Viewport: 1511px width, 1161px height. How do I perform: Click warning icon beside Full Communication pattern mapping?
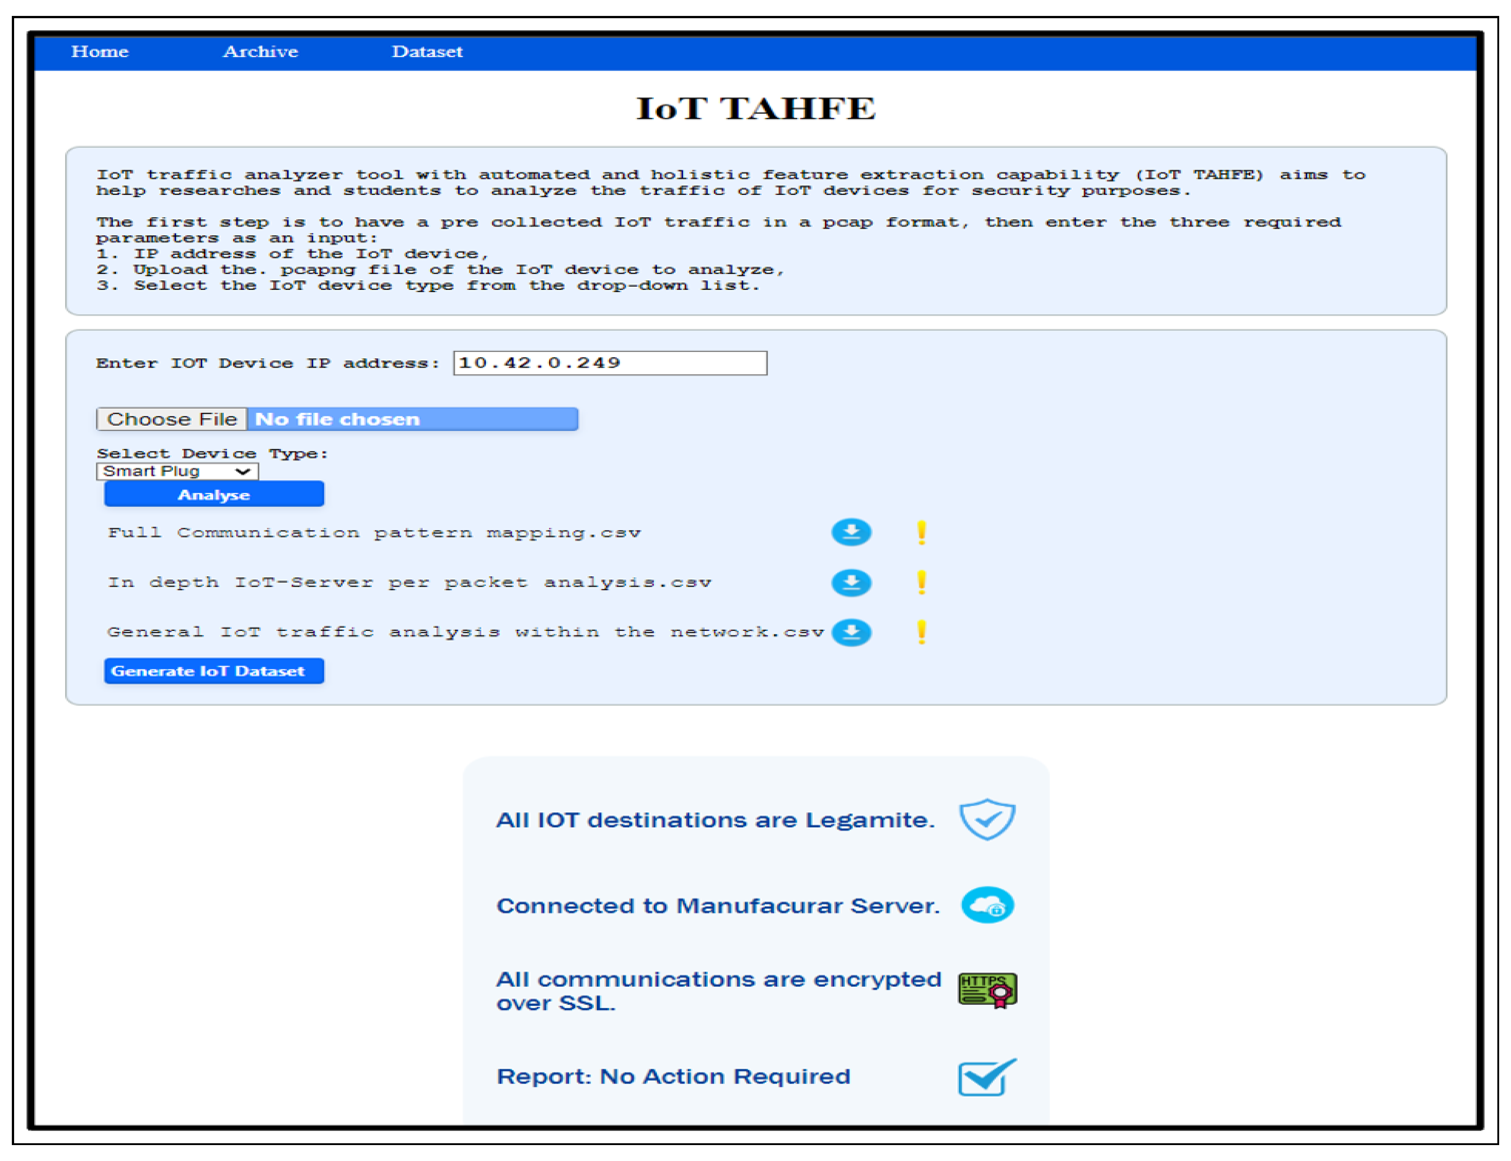(921, 532)
